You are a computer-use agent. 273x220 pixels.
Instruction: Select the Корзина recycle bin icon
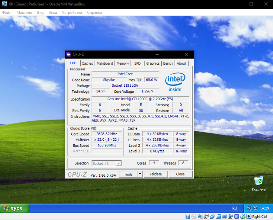[x=259, y=184]
